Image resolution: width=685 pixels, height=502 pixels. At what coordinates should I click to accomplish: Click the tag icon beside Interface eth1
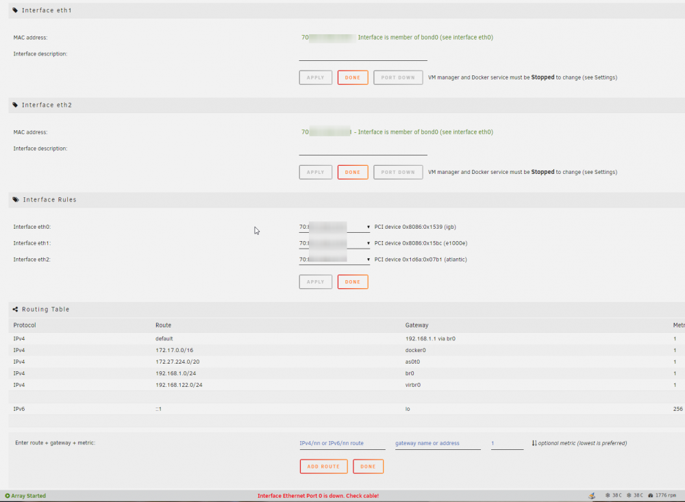15,10
